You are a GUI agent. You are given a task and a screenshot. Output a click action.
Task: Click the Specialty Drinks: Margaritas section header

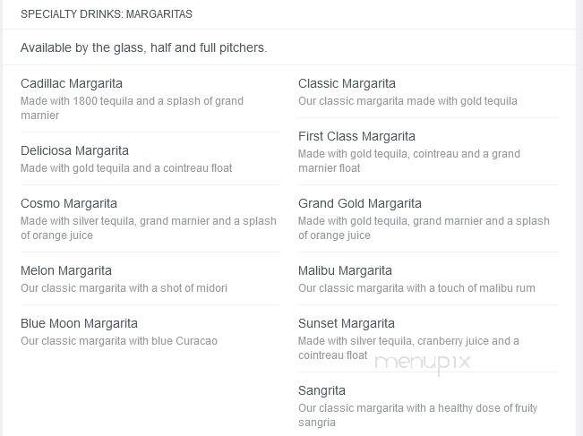click(107, 14)
